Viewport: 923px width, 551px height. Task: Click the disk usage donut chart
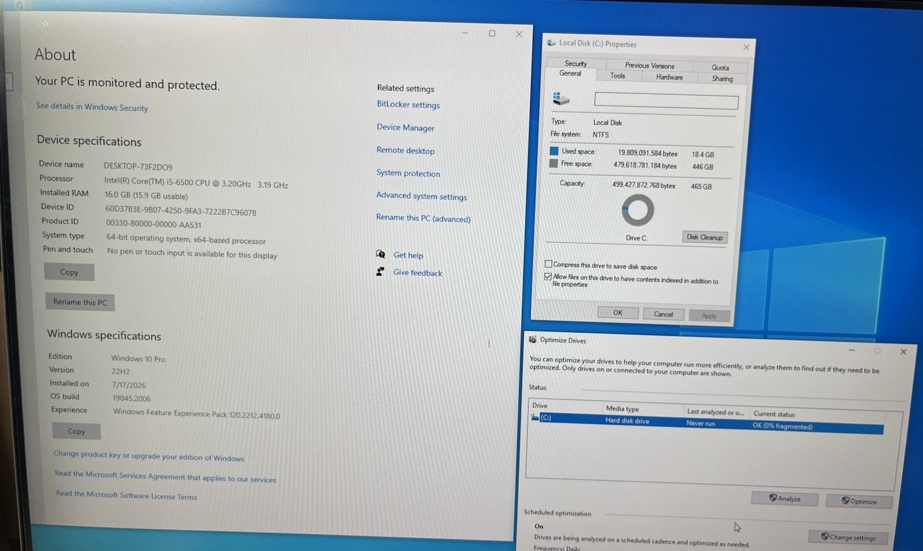pyautogui.click(x=637, y=211)
